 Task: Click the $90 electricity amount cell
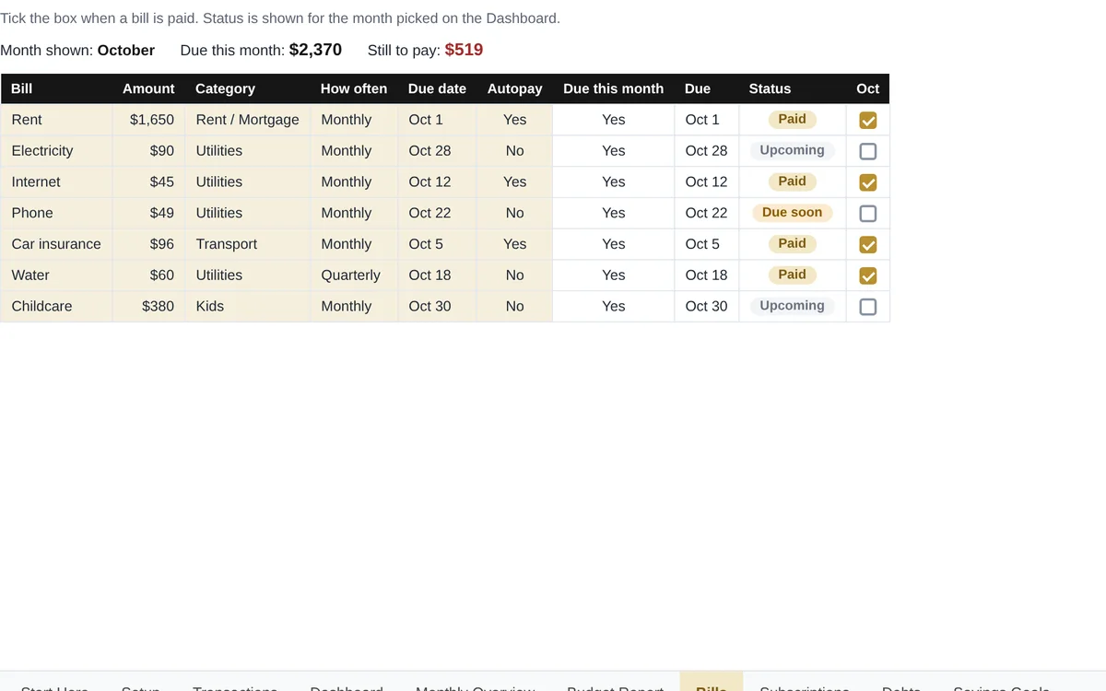click(x=148, y=151)
